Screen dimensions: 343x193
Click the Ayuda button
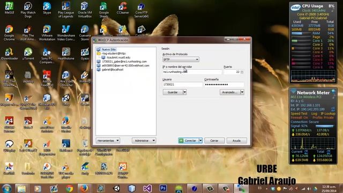point(236,140)
